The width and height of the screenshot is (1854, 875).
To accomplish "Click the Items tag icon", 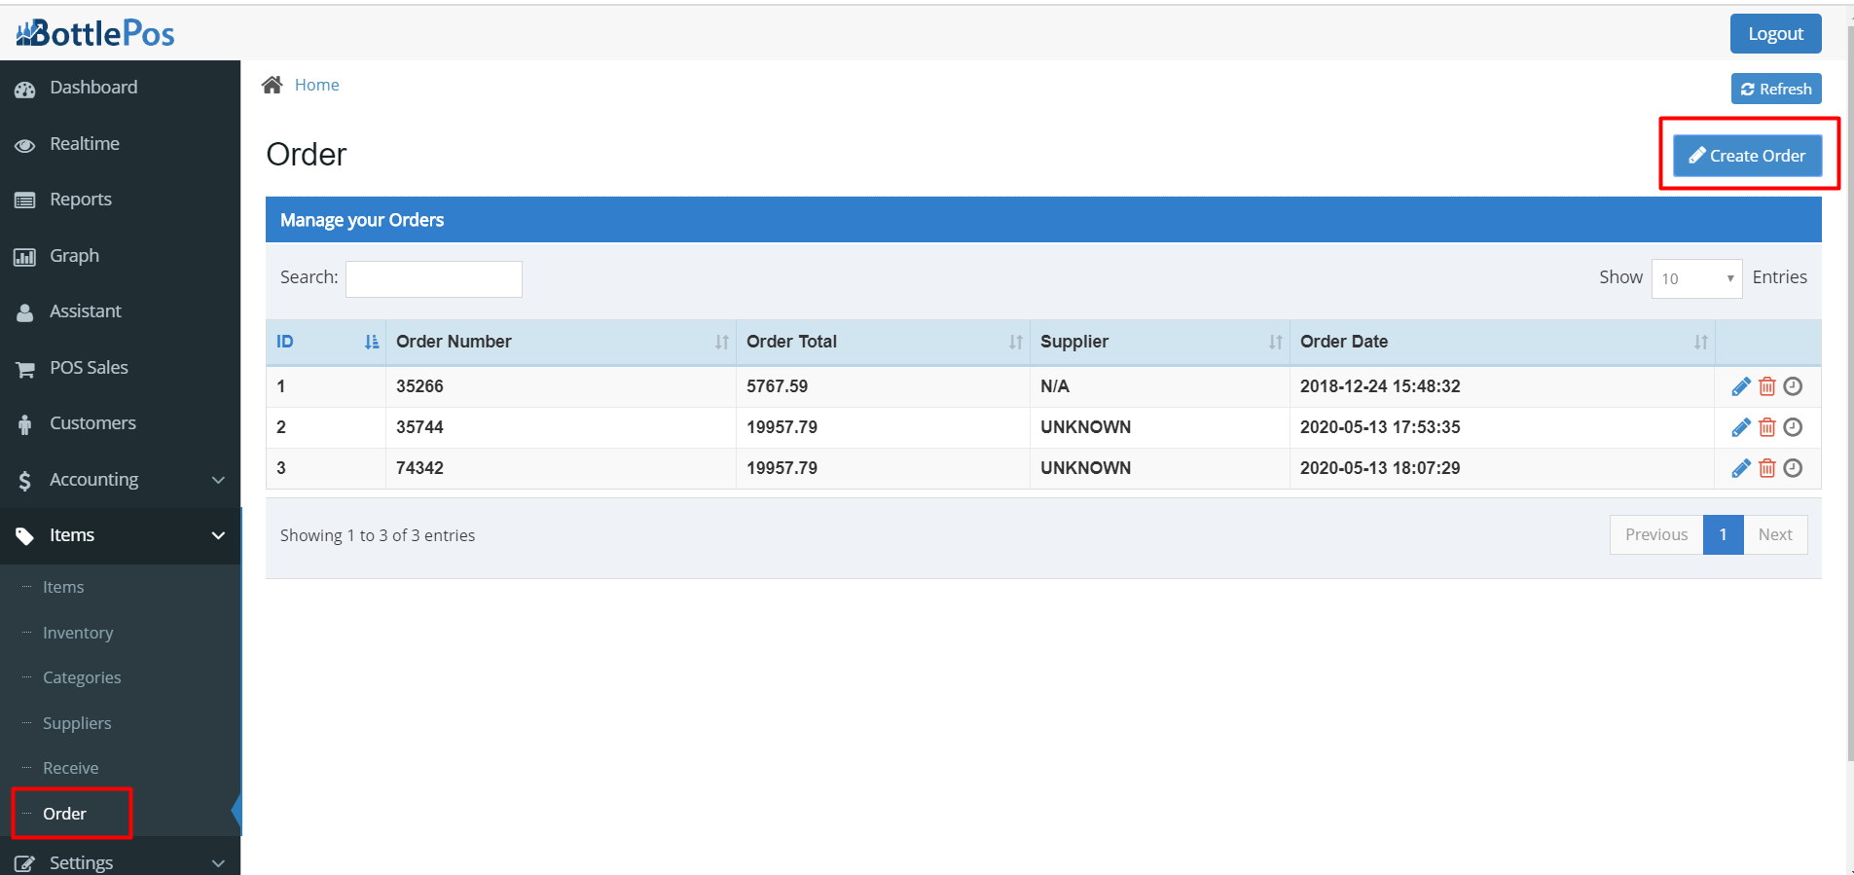I will click(25, 536).
